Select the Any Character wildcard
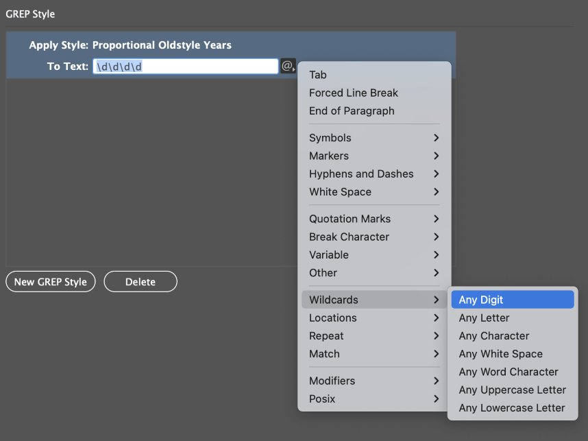This screenshot has height=441, width=588. 513,336
